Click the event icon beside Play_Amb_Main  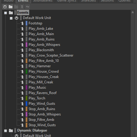[22, 34]
